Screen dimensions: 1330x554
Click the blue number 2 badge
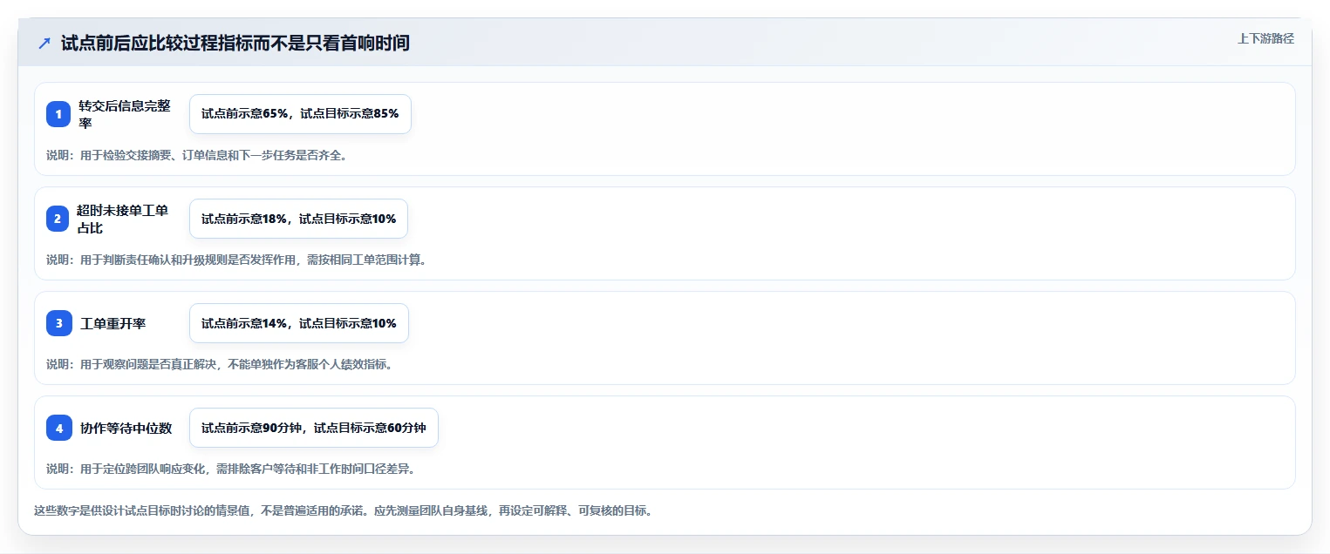(x=58, y=219)
